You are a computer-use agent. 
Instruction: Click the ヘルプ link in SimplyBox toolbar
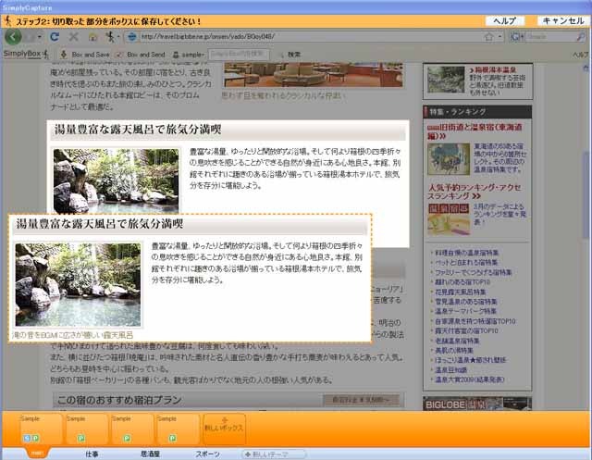coord(581,55)
